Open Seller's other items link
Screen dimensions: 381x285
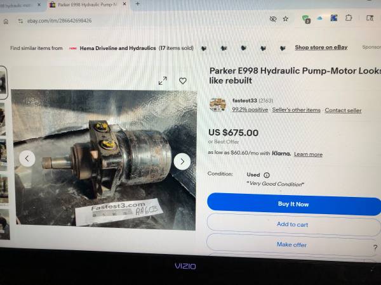click(x=296, y=110)
